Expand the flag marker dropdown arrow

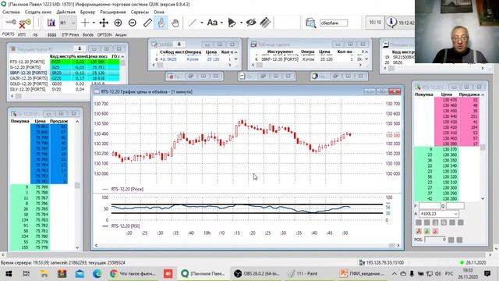[x=241, y=23]
